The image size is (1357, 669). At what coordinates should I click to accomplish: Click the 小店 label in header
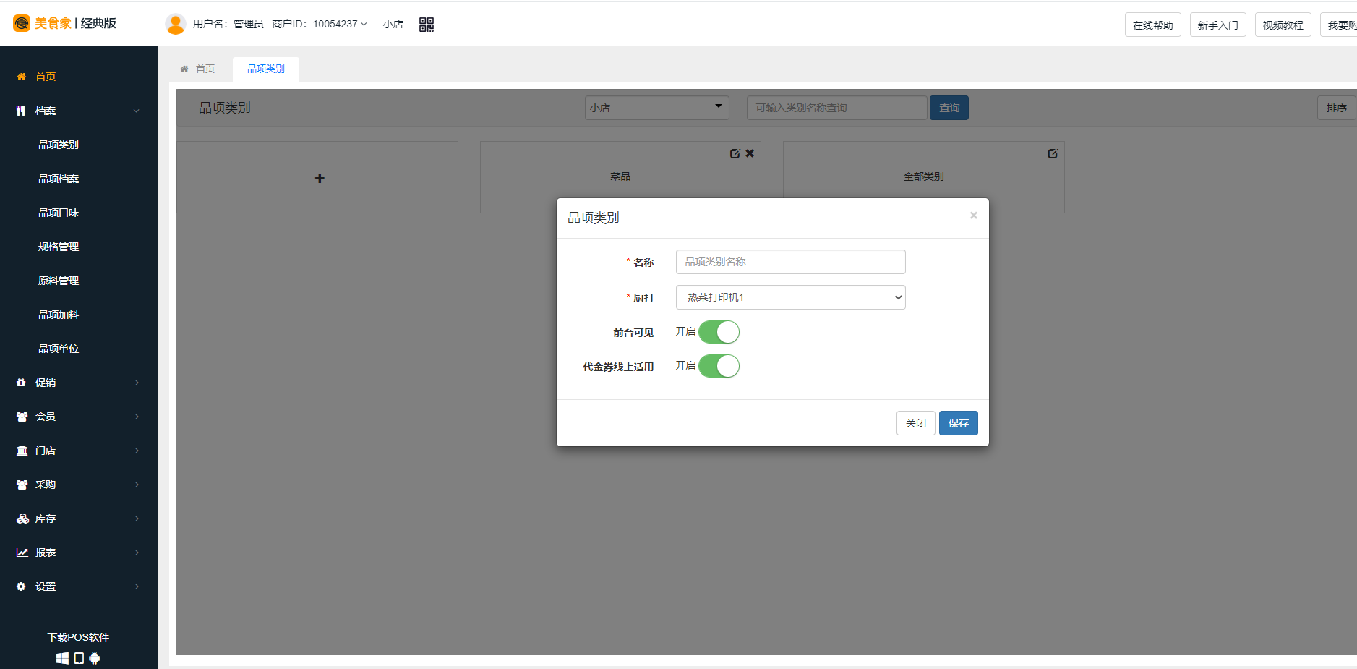(x=393, y=24)
